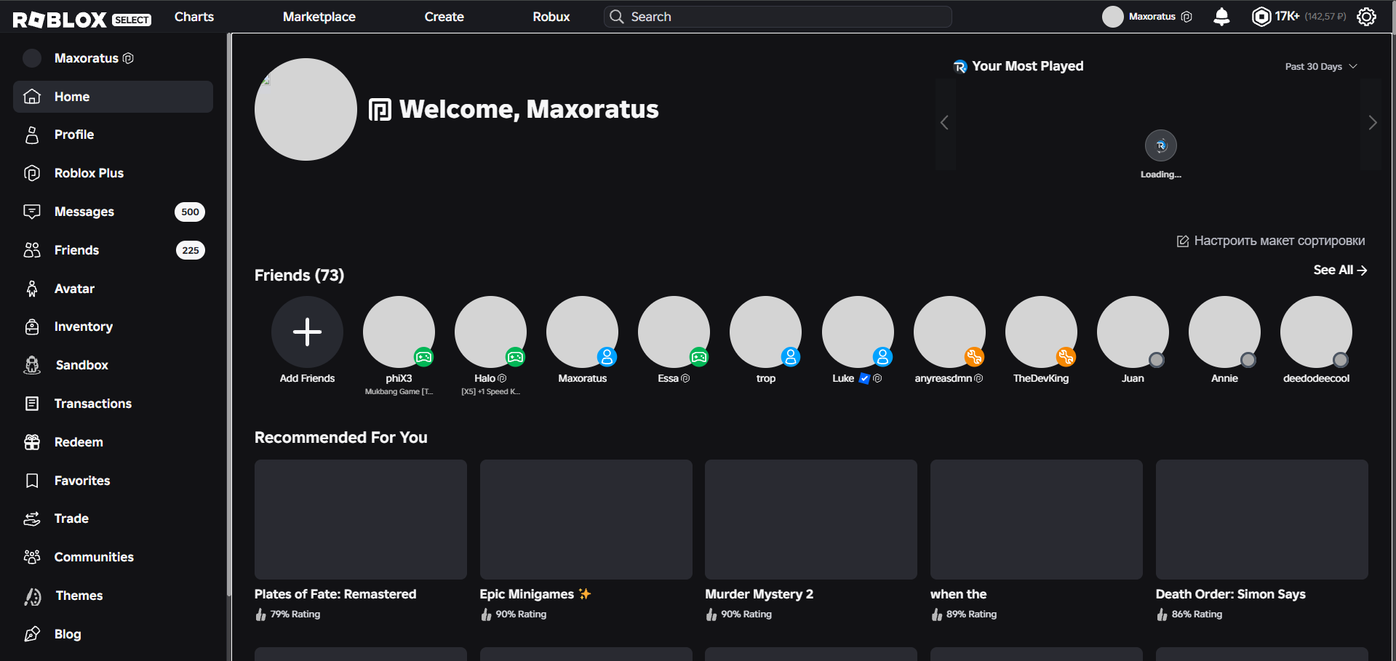Open friend trop avatar

[x=765, y=332]
